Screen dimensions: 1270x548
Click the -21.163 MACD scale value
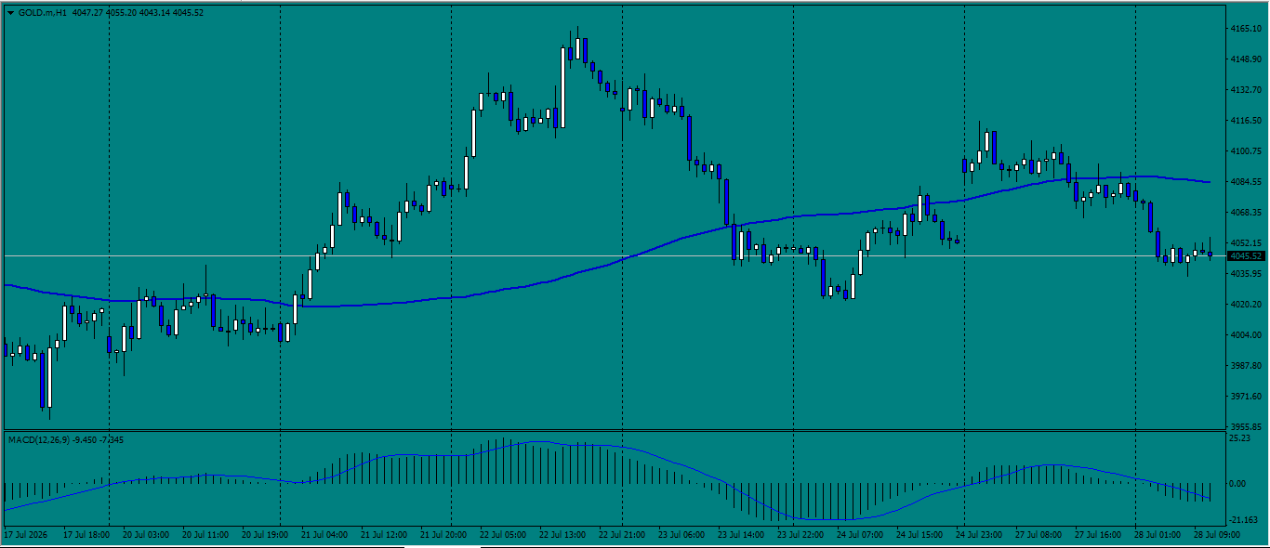coord(1243,520)
